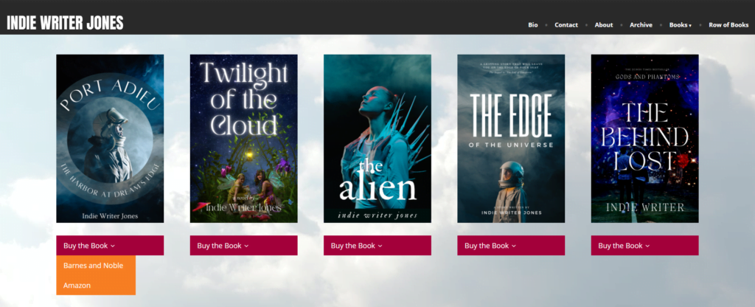Click the chevron arrow next to Books

point(690,26)
